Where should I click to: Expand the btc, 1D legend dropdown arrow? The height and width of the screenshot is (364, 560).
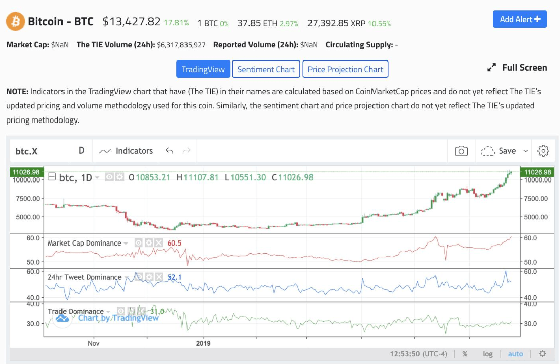(97, 178)
